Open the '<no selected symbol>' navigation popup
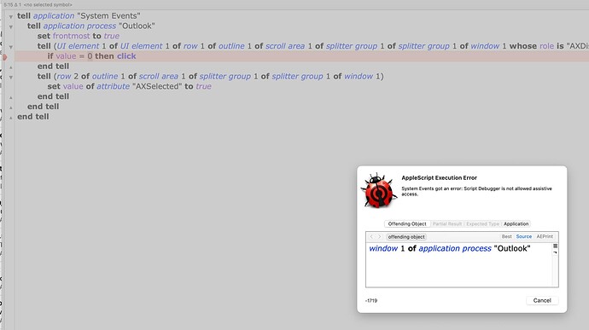 48,5
